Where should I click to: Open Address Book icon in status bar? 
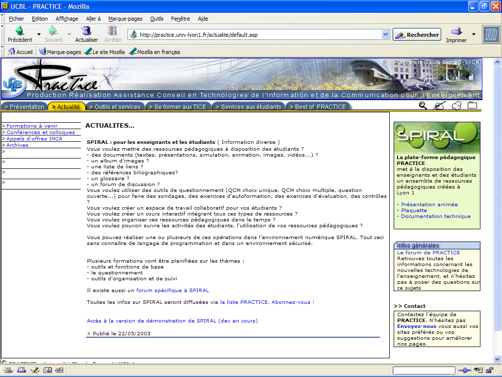pos(48,370)
